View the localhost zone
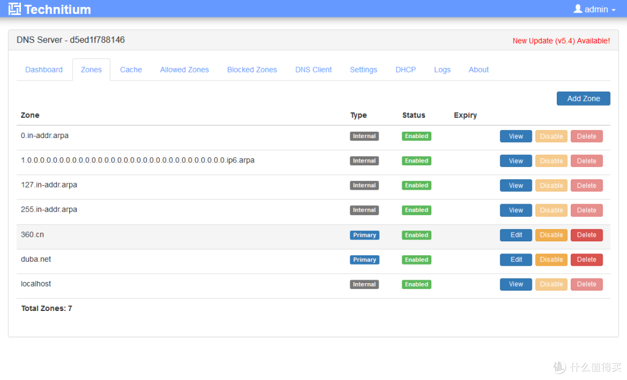Image resolution: width=627 pixels, height=380 pixels. click(516, 284)
